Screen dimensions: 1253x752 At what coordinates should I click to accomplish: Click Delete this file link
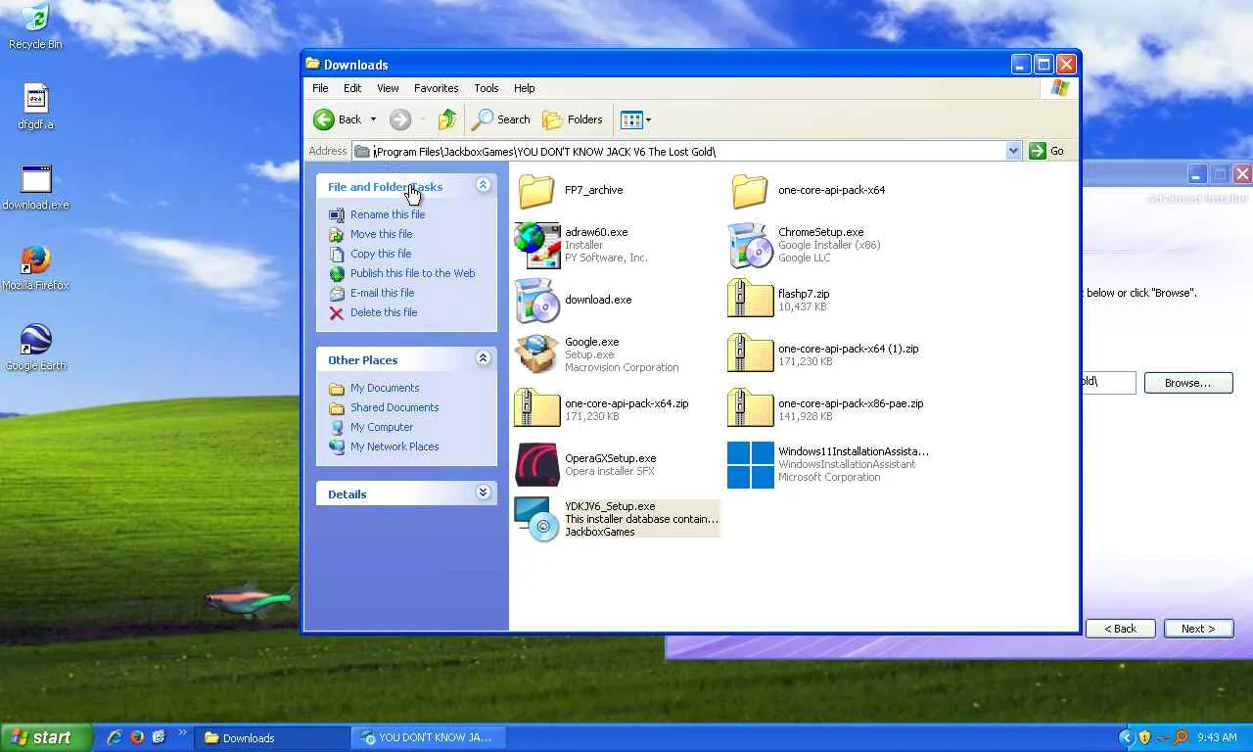tap(384, 312)
